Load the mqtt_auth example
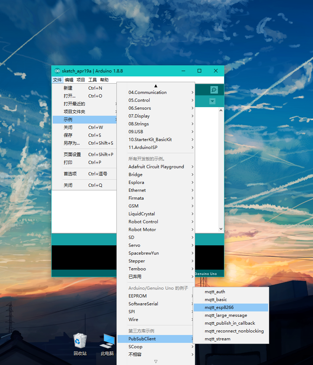This screenshot has width=313, height=365. tap(231, 292)
